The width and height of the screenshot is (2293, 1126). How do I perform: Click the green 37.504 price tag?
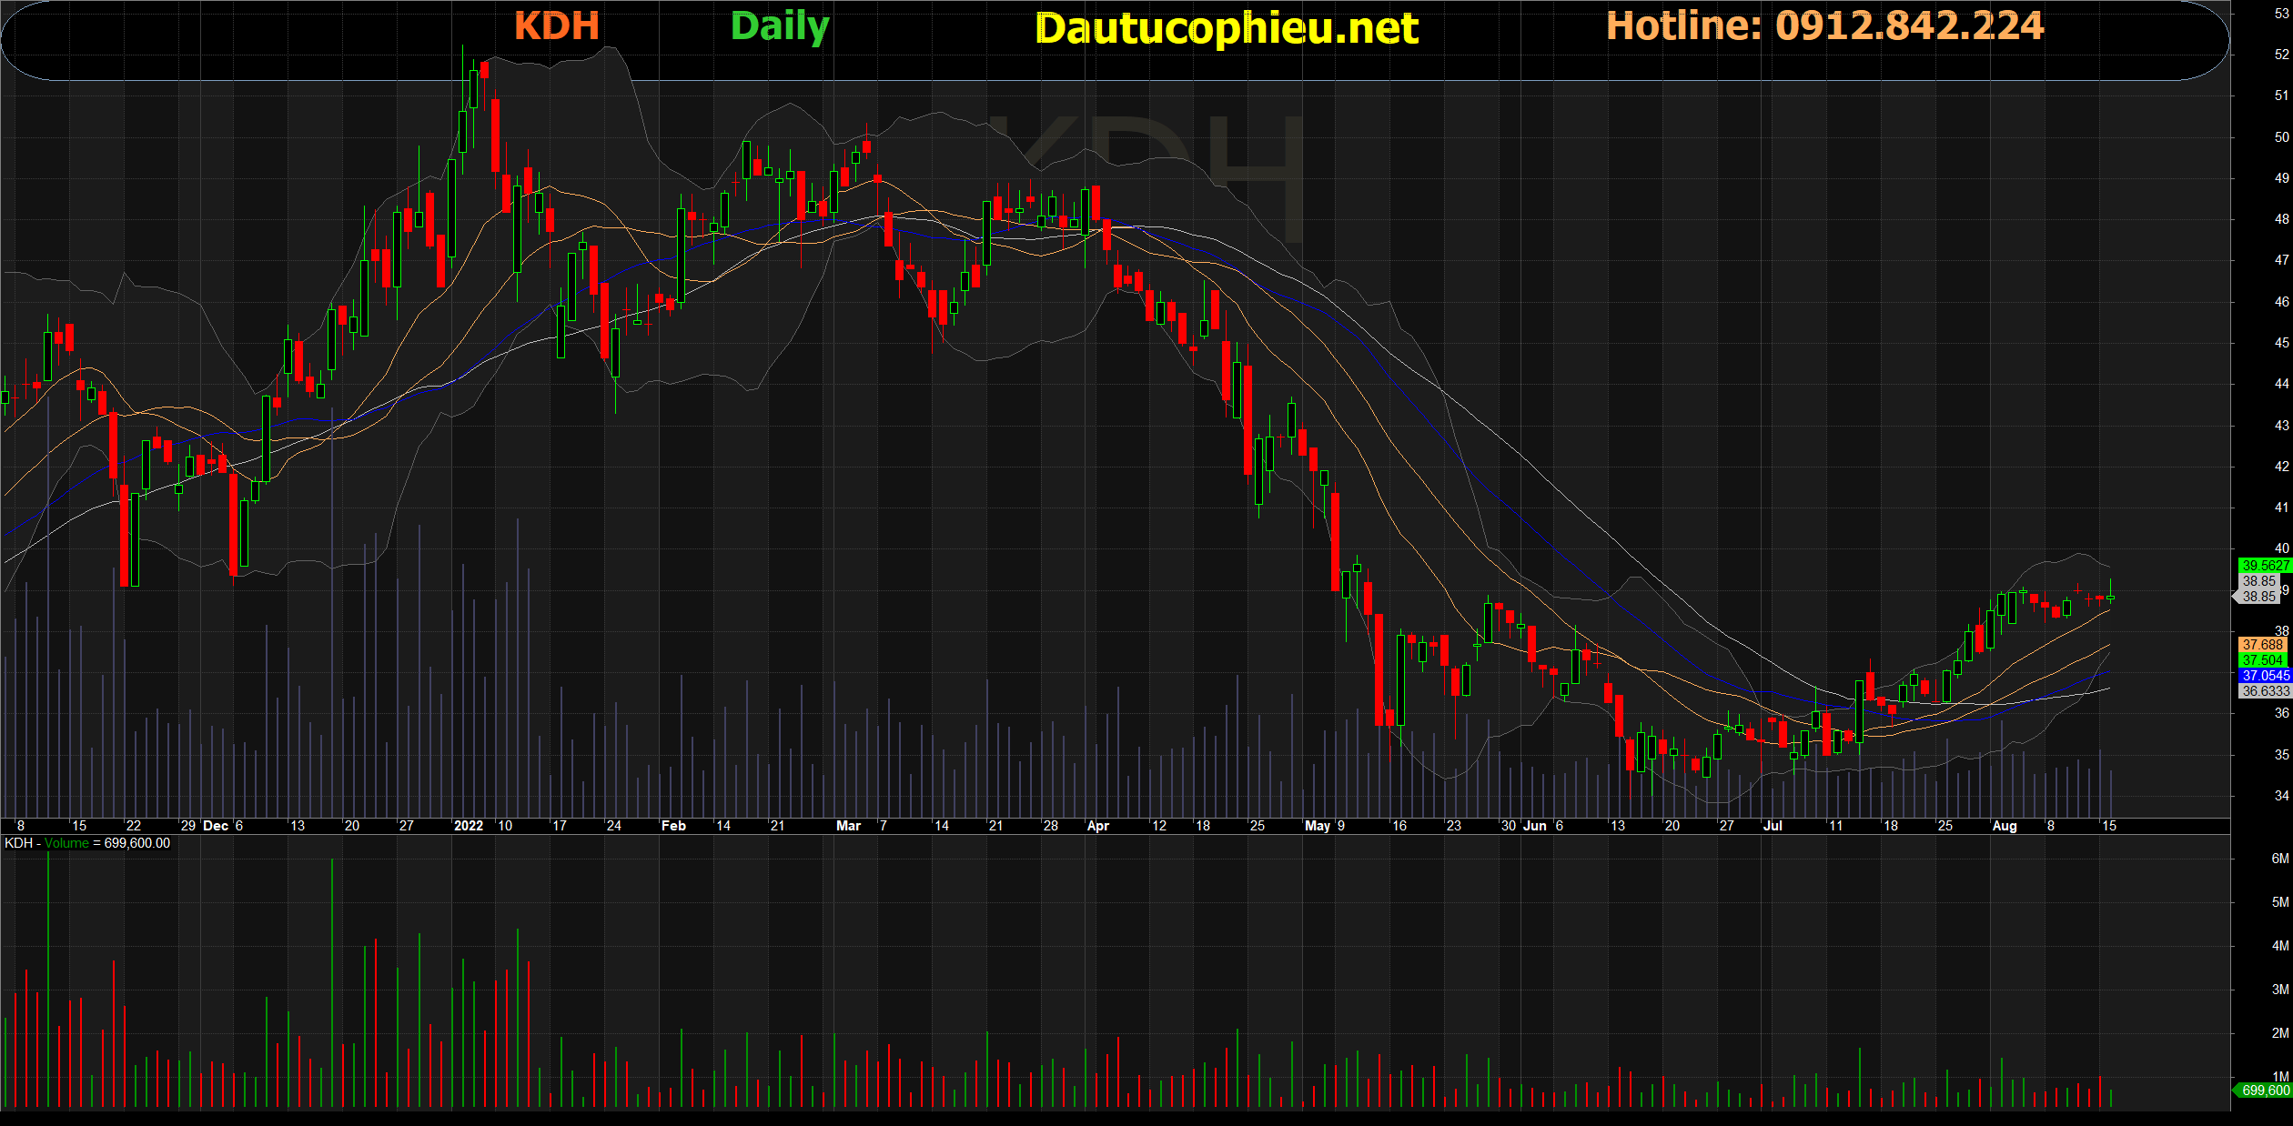pos(2262,660)
